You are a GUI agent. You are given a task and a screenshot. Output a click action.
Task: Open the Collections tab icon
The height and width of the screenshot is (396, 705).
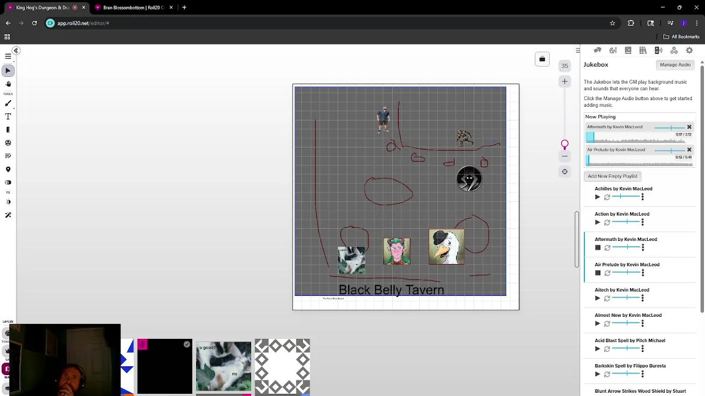674,51
